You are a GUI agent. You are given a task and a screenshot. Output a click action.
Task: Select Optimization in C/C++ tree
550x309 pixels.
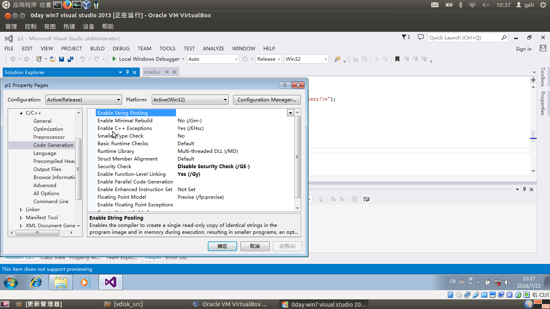[x=48, y=129]
